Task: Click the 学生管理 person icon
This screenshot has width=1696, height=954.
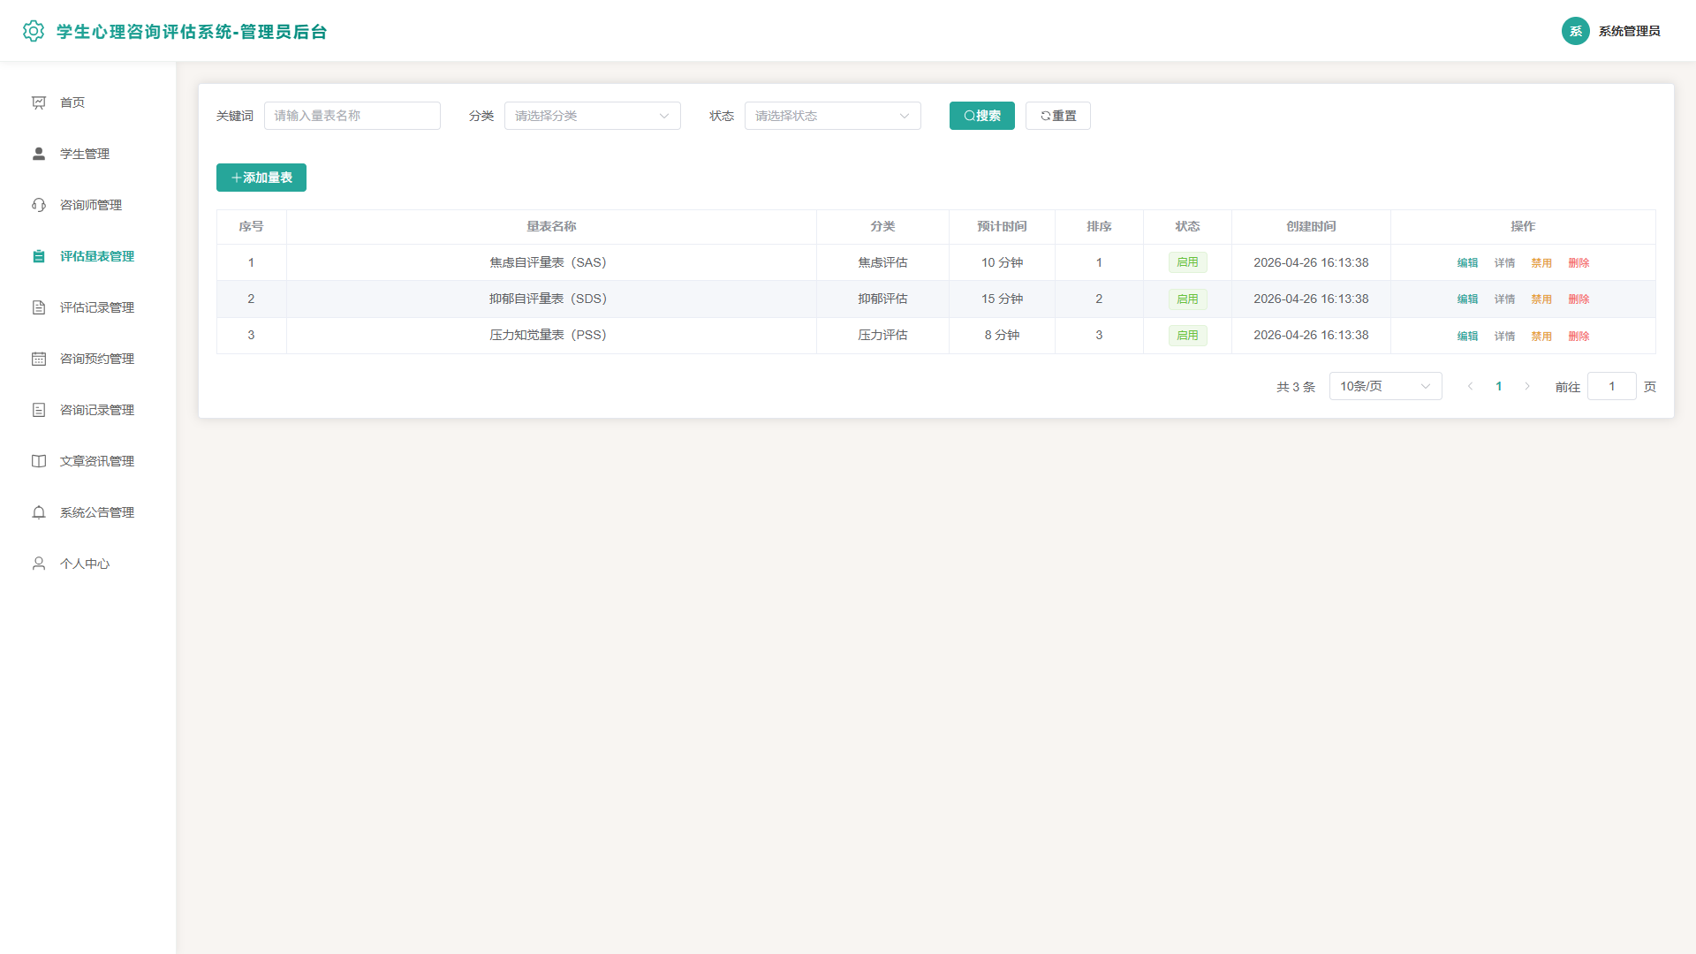Action: (39, 154)
